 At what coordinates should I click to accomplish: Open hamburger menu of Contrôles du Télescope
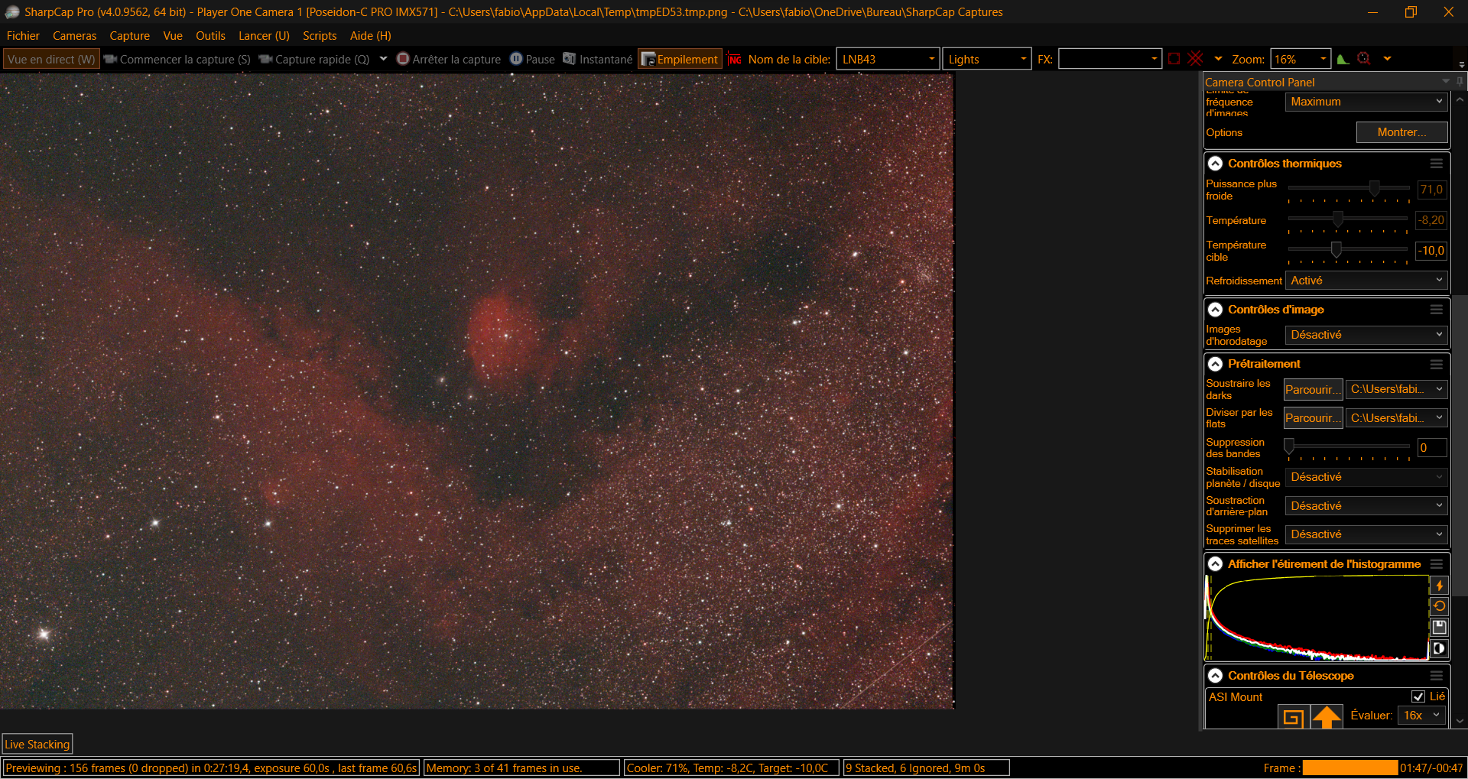1437,676
